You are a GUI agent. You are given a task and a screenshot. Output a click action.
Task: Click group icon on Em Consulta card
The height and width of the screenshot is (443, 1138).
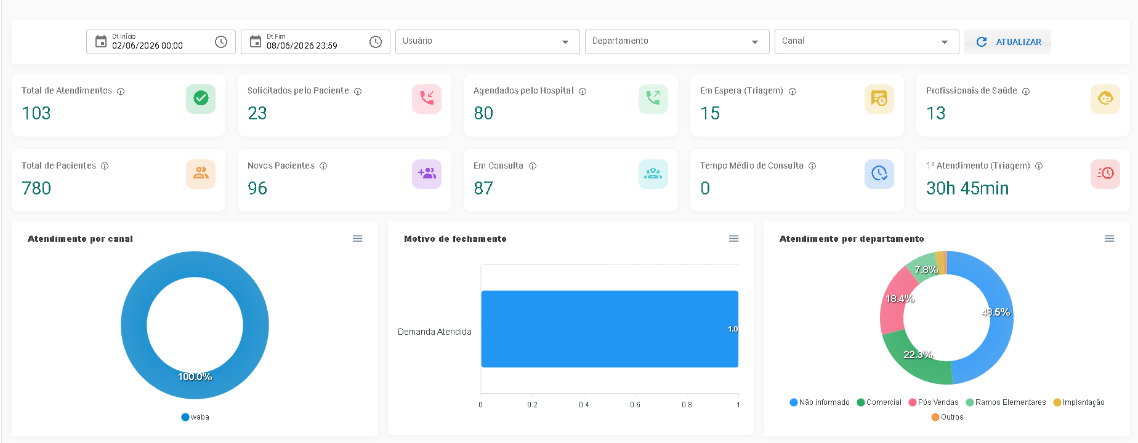pos(653,174)
